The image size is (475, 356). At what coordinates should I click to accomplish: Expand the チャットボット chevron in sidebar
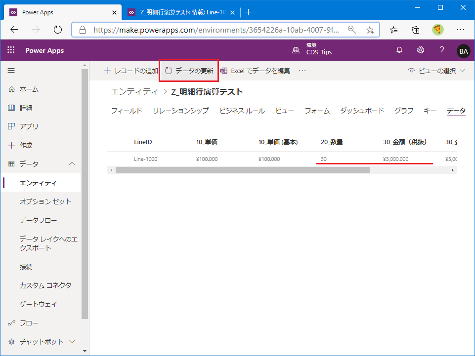tap(72, 342)
